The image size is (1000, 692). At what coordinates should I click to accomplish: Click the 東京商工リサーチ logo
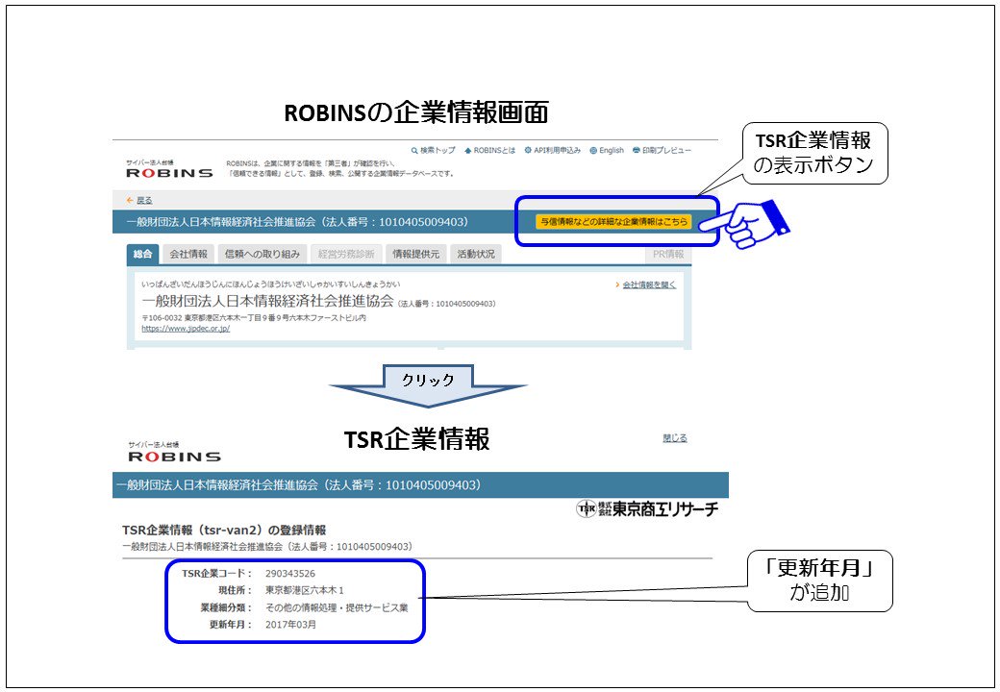click(647, 508)
